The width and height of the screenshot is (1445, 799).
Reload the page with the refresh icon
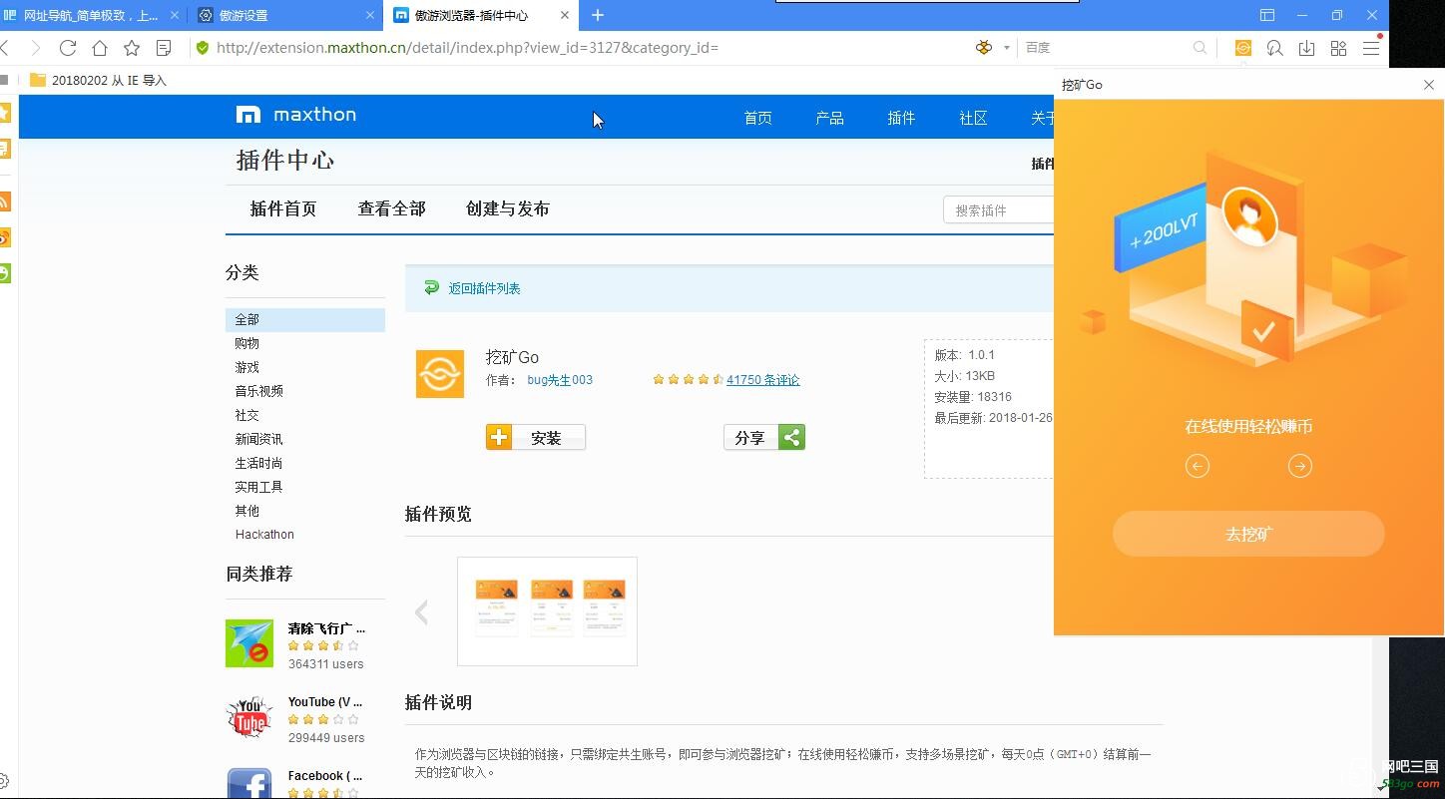tap(68, 48)
